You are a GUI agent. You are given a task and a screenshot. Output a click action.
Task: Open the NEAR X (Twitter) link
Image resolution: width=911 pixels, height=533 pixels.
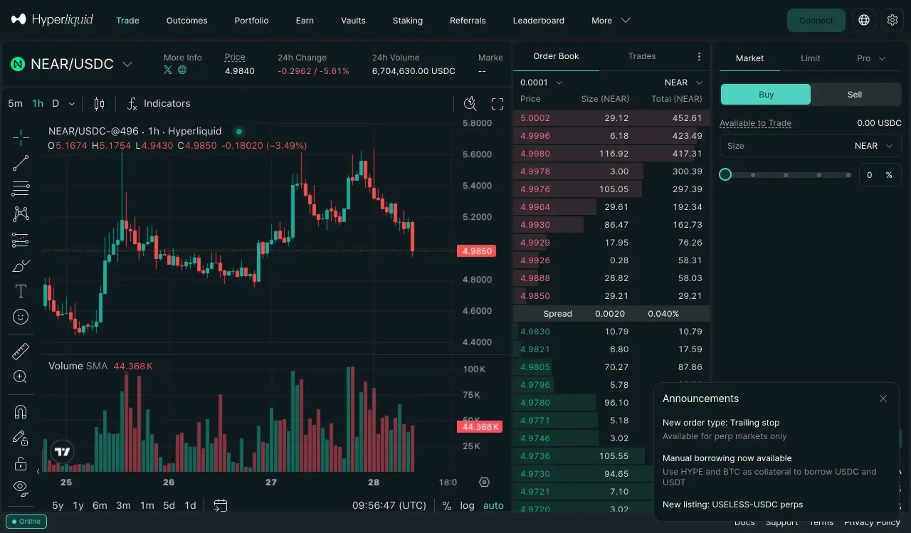click(x=168, y=70)
